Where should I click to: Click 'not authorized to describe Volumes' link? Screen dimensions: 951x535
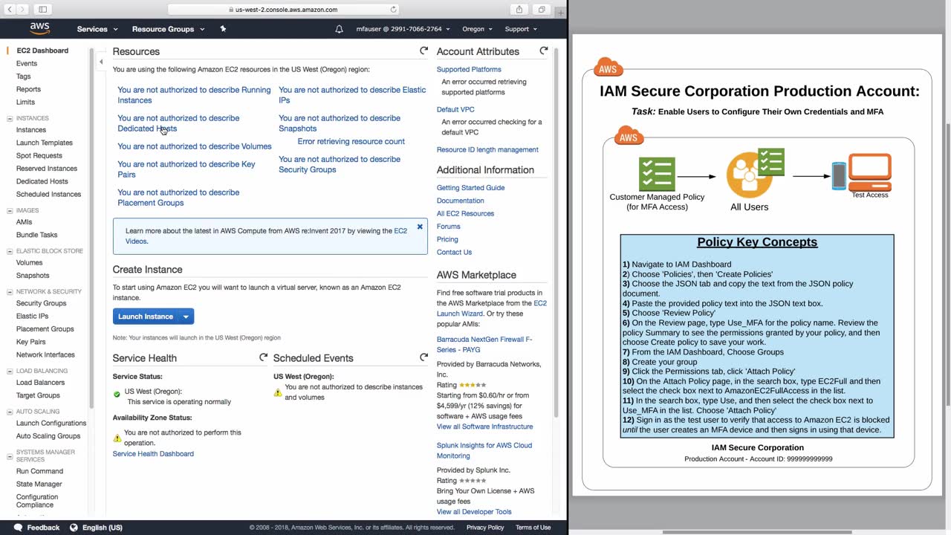coord(195,146)
